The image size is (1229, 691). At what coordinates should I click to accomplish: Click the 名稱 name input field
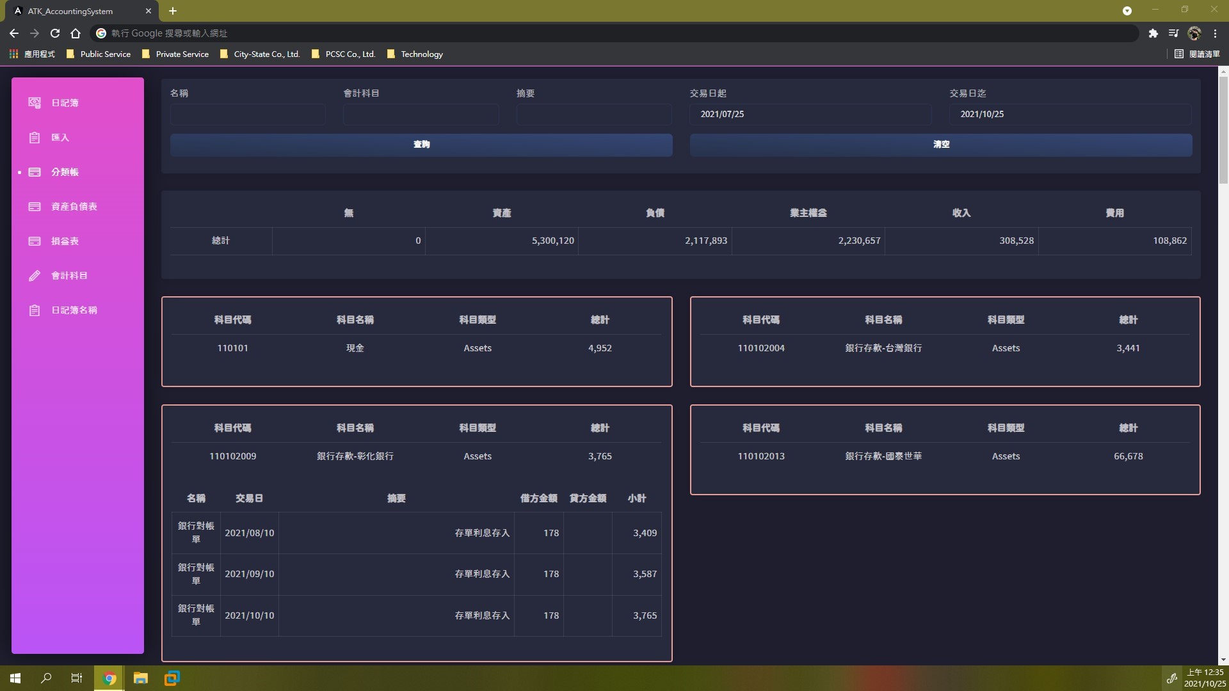[x=248, y=115]
